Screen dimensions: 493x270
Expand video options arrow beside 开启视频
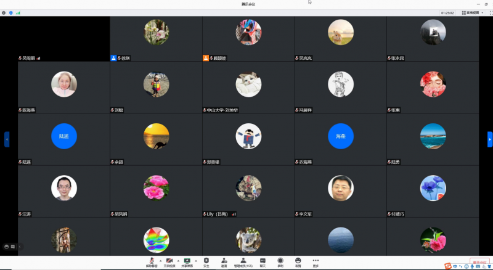click(x=177, y=260)
